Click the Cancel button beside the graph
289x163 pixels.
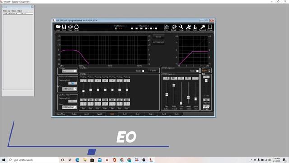pos(158,37)
